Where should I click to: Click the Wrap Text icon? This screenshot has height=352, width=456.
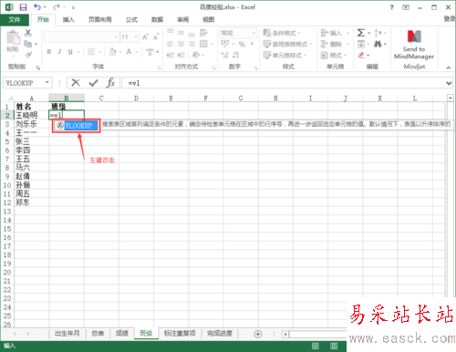click(x=203, y=33)
